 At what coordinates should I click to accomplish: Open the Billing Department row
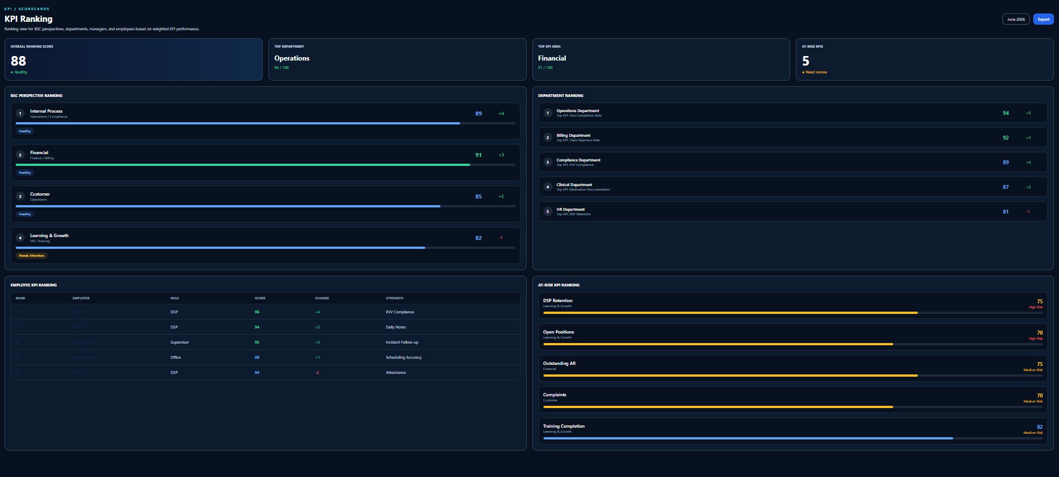click(793, 137)
